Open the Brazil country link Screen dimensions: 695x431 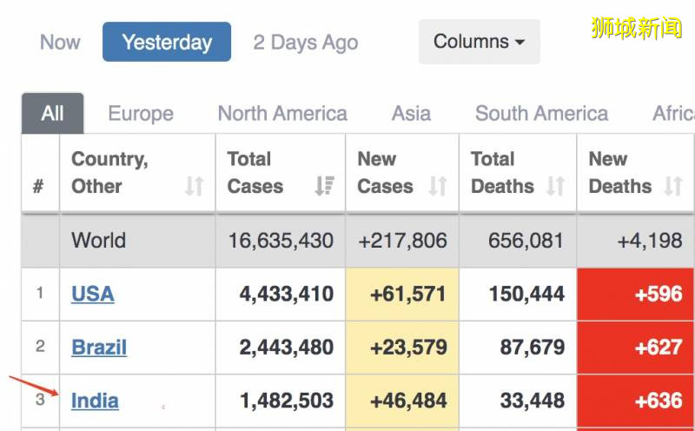[99, 348]
